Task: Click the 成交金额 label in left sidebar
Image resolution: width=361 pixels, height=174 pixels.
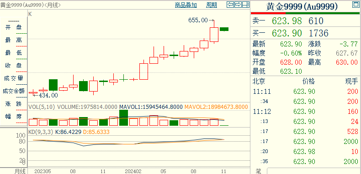Action: 13,91
